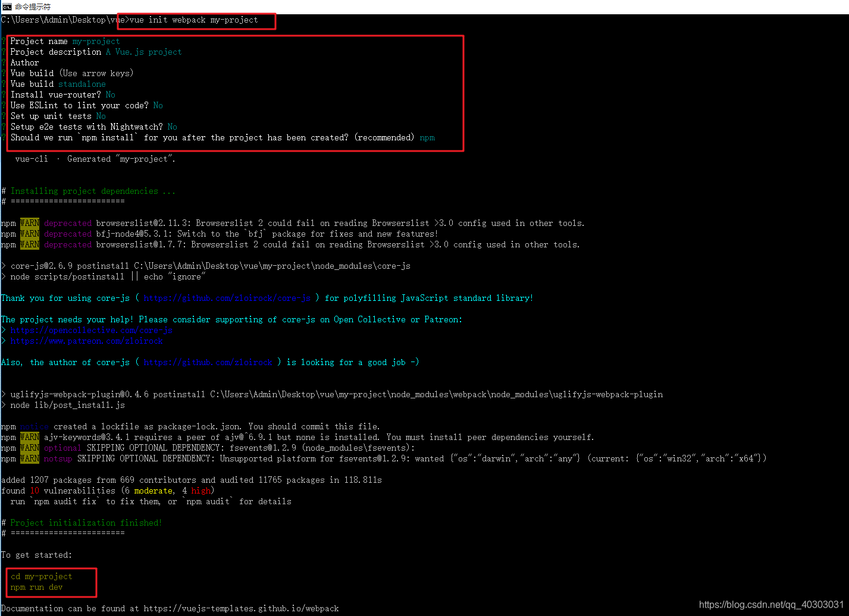The height and width of the screenshot is (616, 849).
Task: Open the github core-js link in the Thank you line
Action: click(227, 298)
